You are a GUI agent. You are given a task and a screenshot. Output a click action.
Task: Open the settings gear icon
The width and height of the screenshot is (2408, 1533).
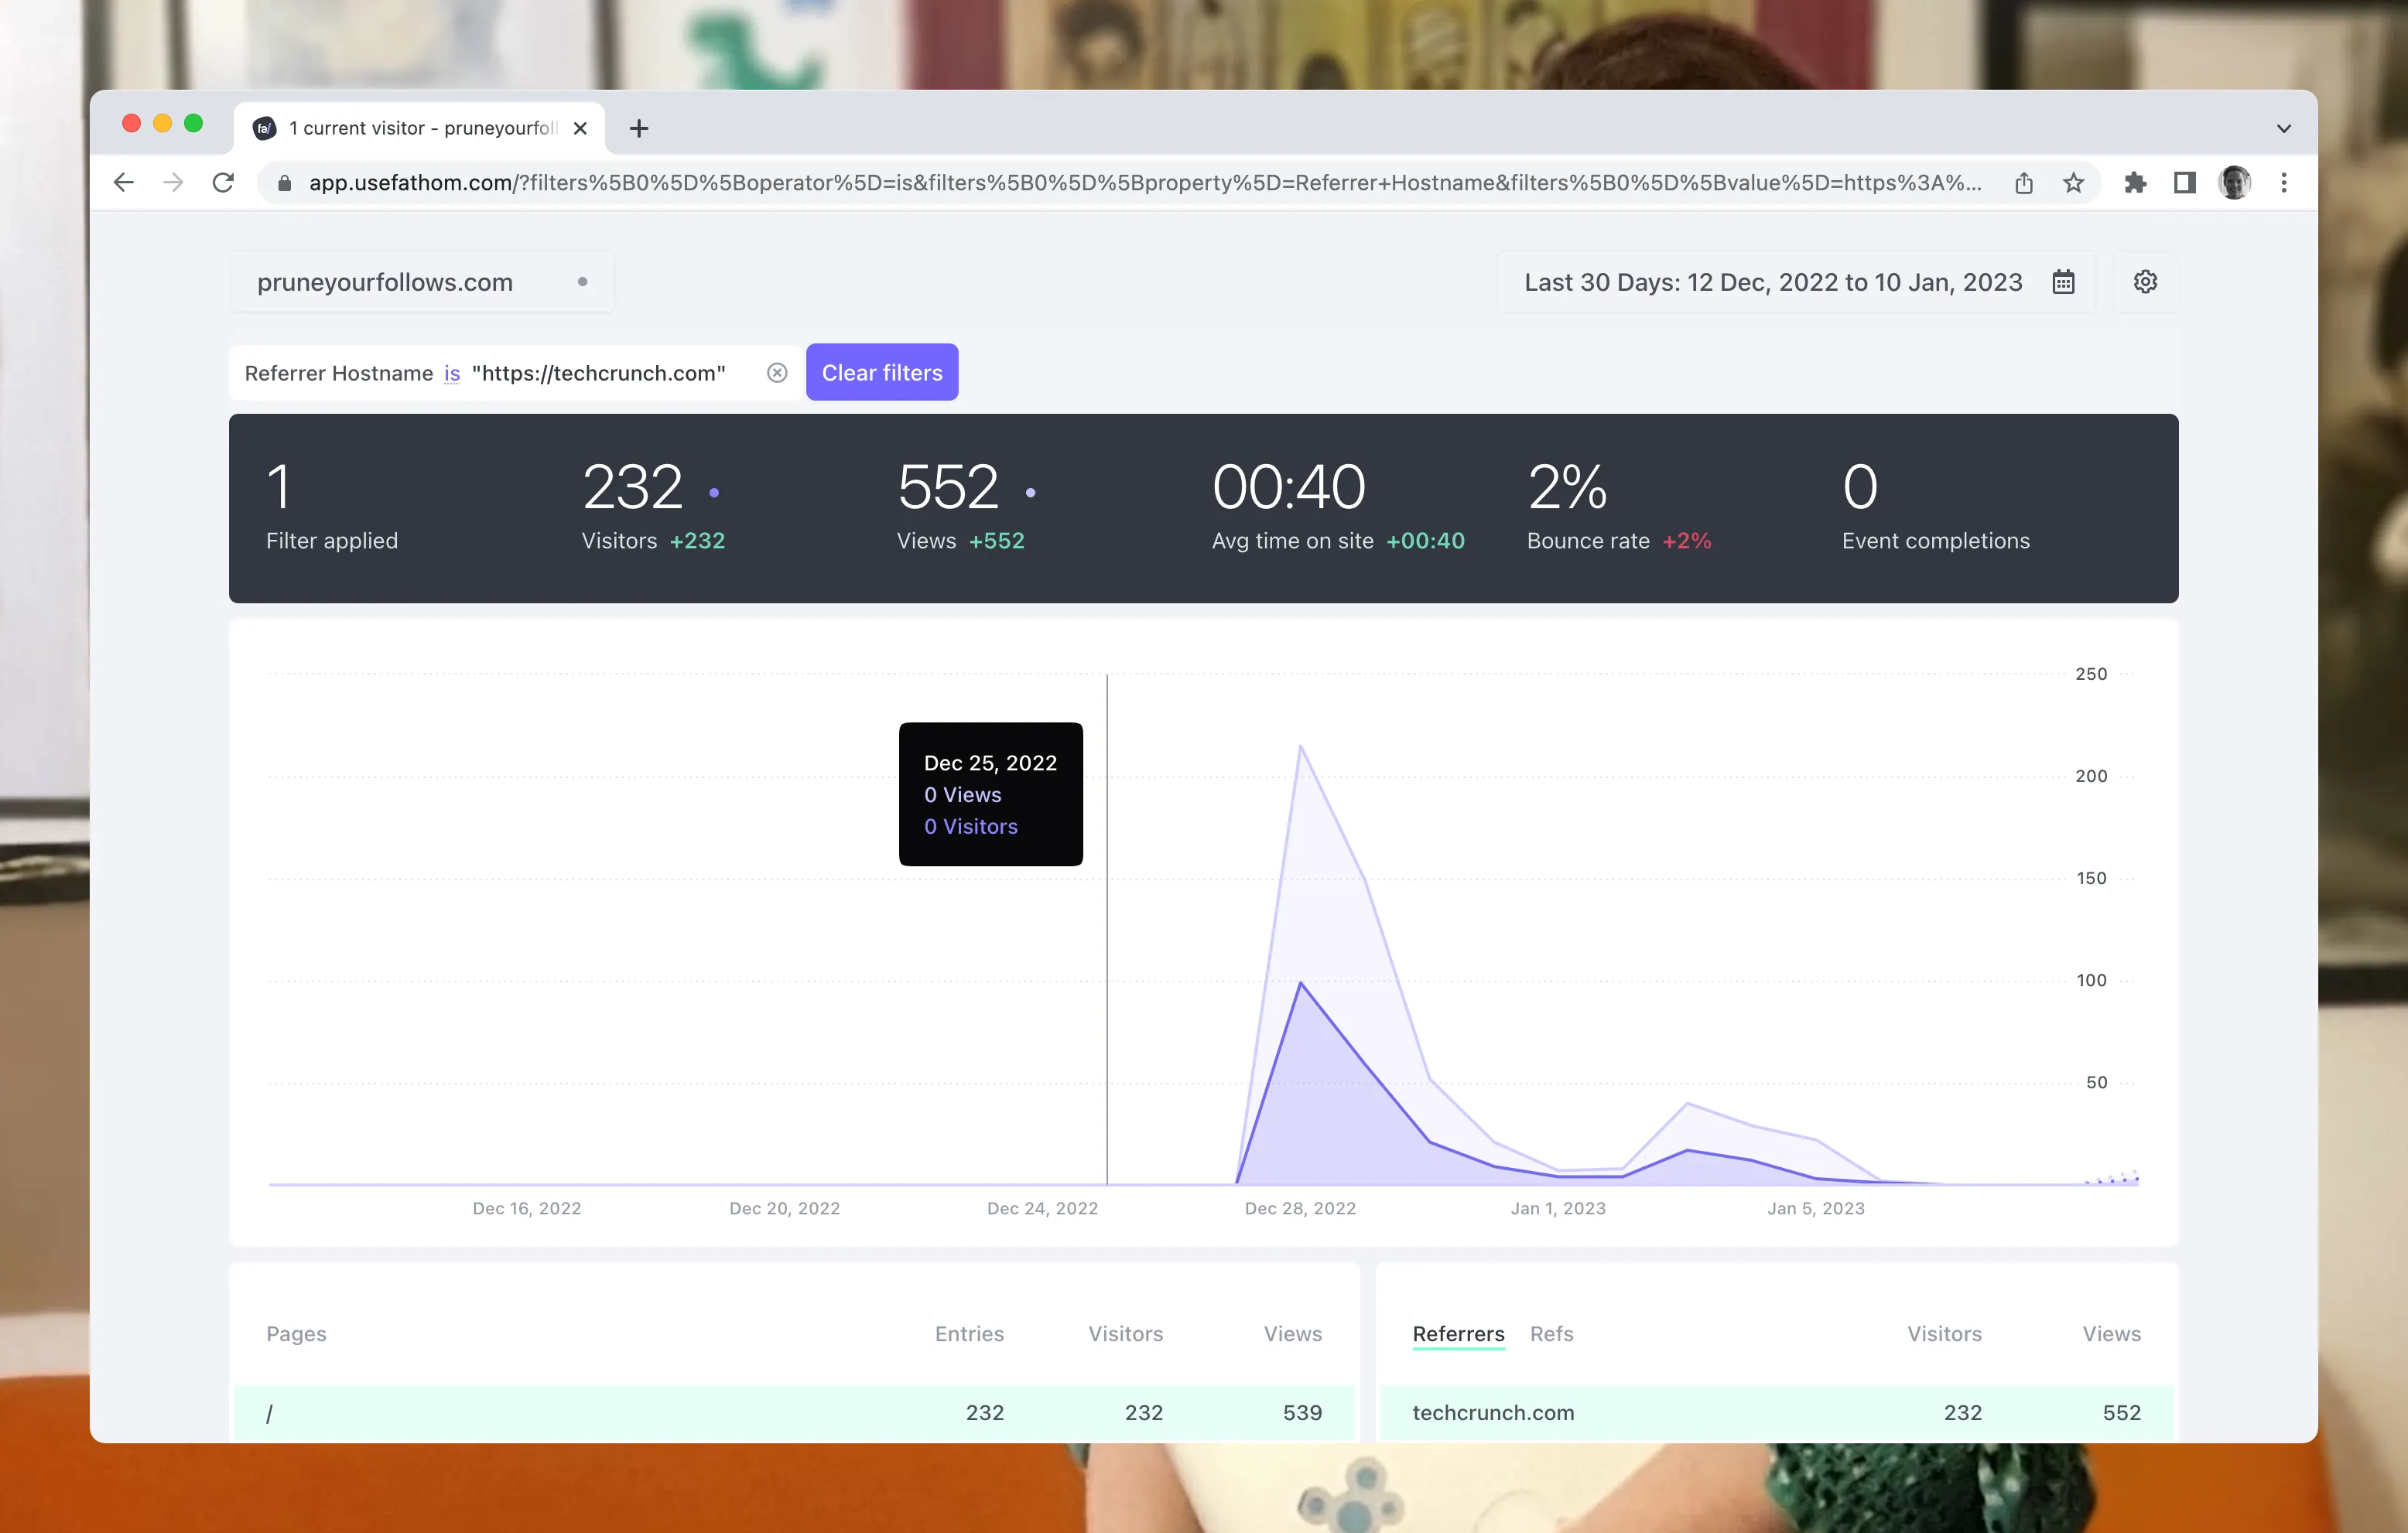(2144, 282)
